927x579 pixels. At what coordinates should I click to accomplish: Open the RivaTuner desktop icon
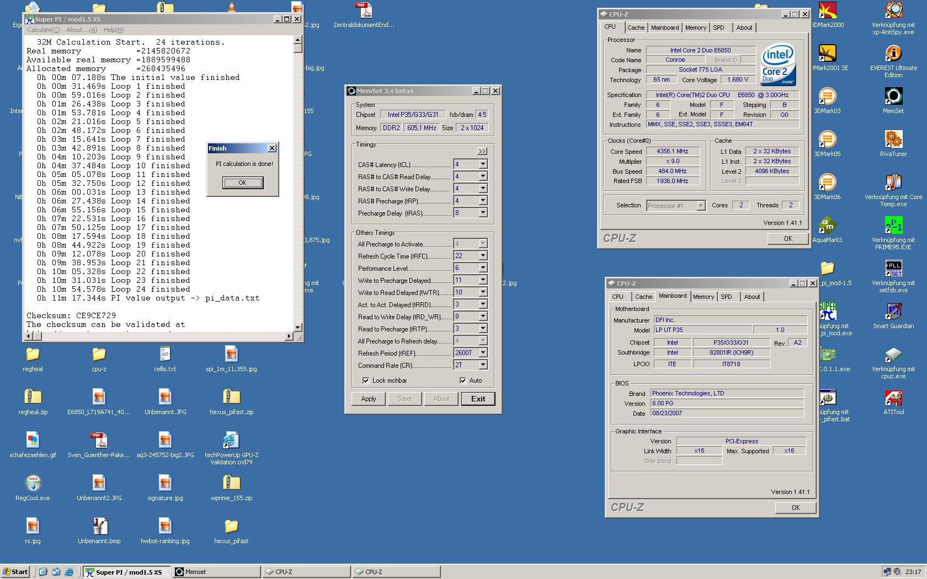pos(893,140)
